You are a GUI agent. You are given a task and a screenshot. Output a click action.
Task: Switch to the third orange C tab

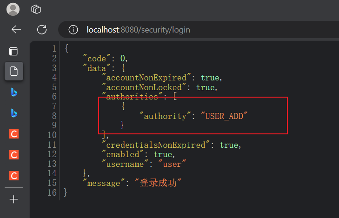pos(14,175)
